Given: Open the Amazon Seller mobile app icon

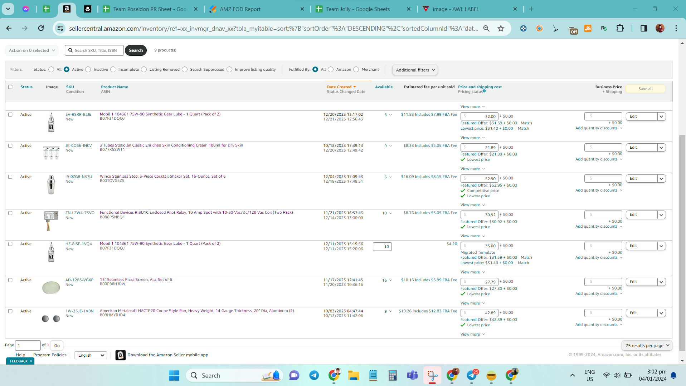Looking at the screenshot, I should coord(121,355).
